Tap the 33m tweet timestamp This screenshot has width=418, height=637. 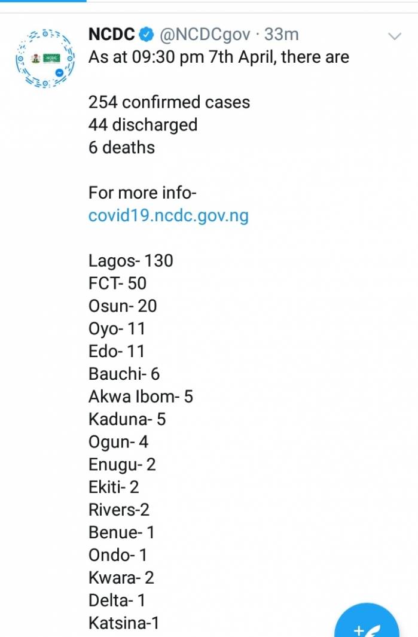tap(282, 35)
